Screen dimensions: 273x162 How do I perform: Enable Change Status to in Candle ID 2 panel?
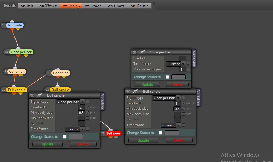pos(65,137)
